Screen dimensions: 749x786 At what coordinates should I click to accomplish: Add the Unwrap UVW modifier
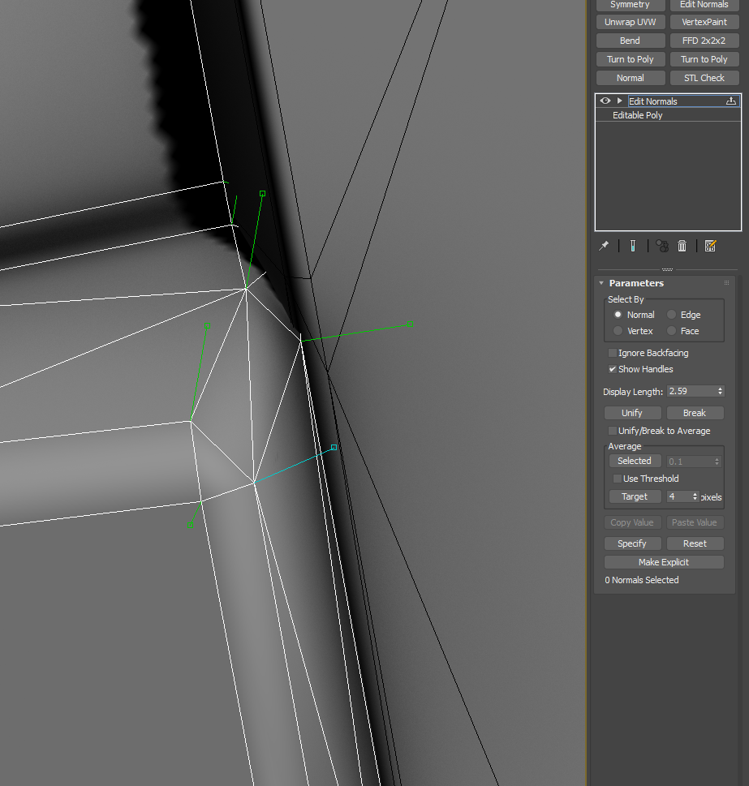631,22
